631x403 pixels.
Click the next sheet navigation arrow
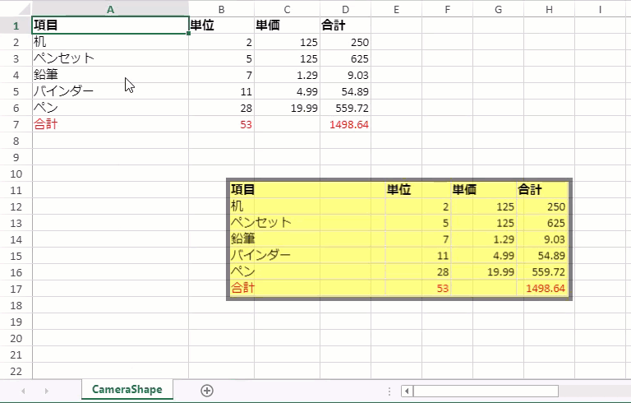[x=46, y=391]
